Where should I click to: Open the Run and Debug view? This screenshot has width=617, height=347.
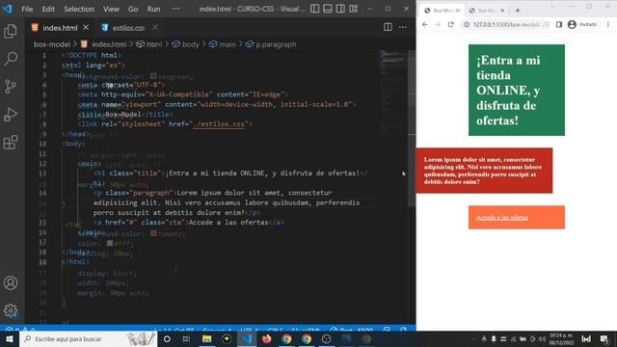(11, 115)
